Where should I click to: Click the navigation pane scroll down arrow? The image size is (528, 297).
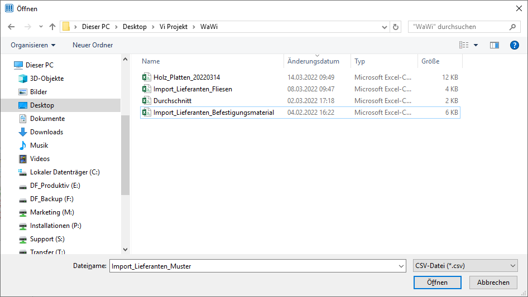click(125, 250)
